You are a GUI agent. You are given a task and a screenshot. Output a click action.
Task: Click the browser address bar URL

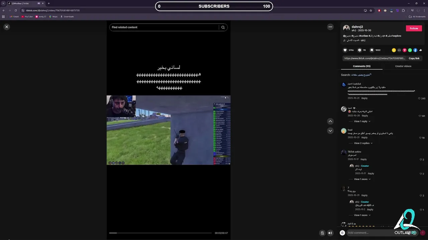53,10
